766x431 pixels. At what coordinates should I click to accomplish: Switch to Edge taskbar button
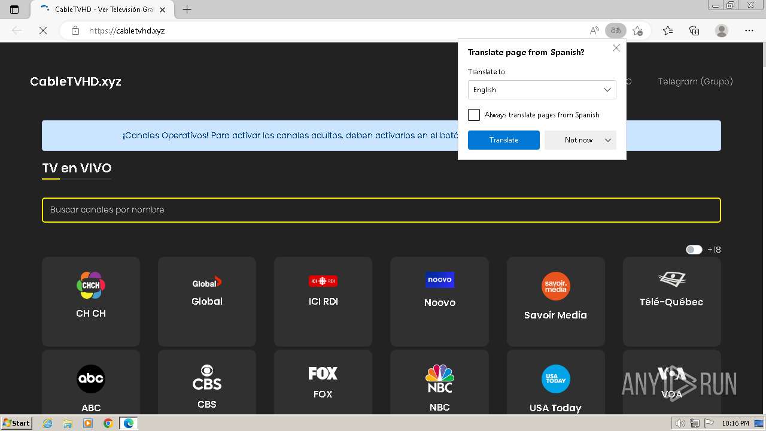click(129, 423)
